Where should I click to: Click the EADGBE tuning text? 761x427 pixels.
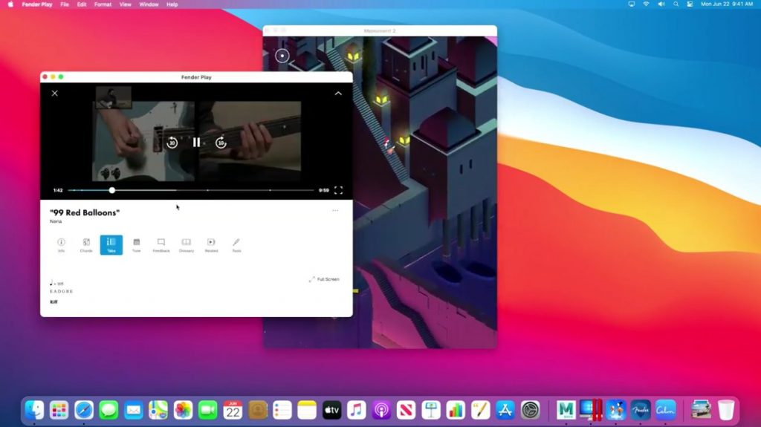pyautogui.click(x=62, y=291)
